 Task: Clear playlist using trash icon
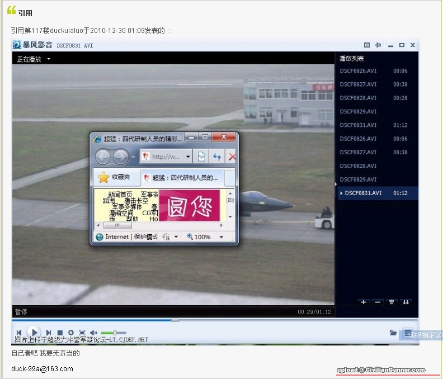coord(392,302)
